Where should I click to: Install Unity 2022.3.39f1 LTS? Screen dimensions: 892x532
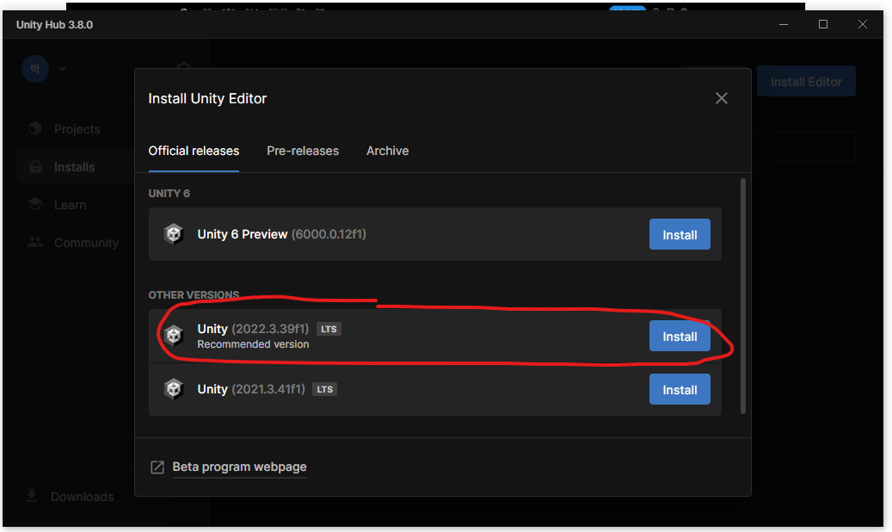[x=680, y=336]
